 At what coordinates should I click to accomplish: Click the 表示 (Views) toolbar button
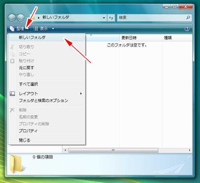40,28
